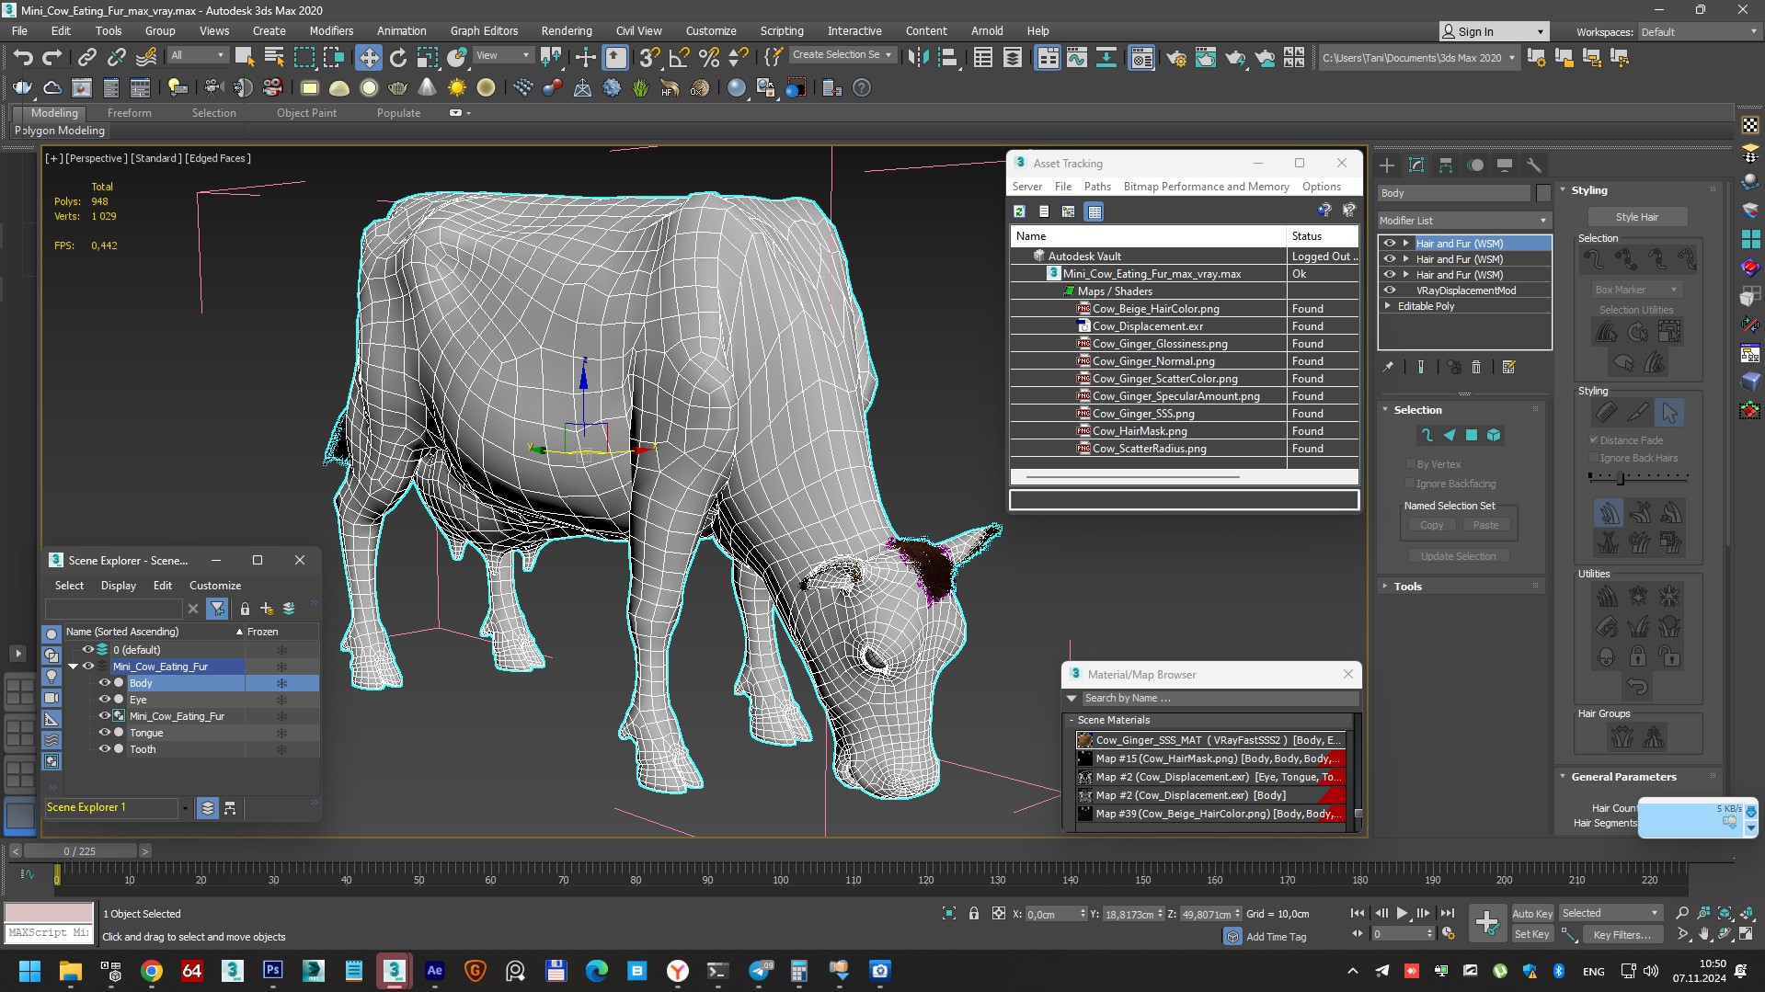The height and width of the screenshot is (992, 1765).
Task: Click the Select and Rotate tool
Action: click(397, 58)
